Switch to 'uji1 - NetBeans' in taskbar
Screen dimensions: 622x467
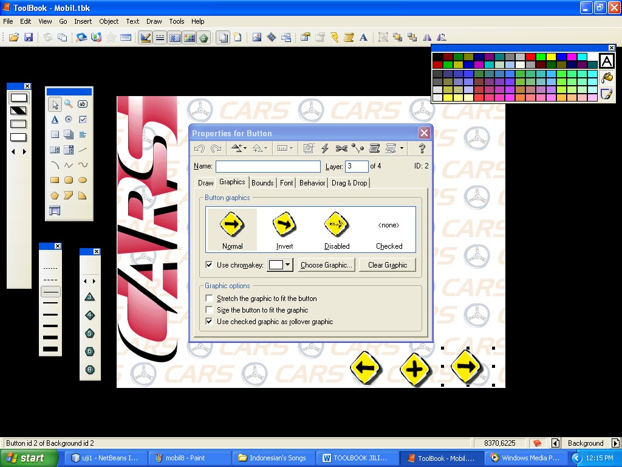[105, 458]
